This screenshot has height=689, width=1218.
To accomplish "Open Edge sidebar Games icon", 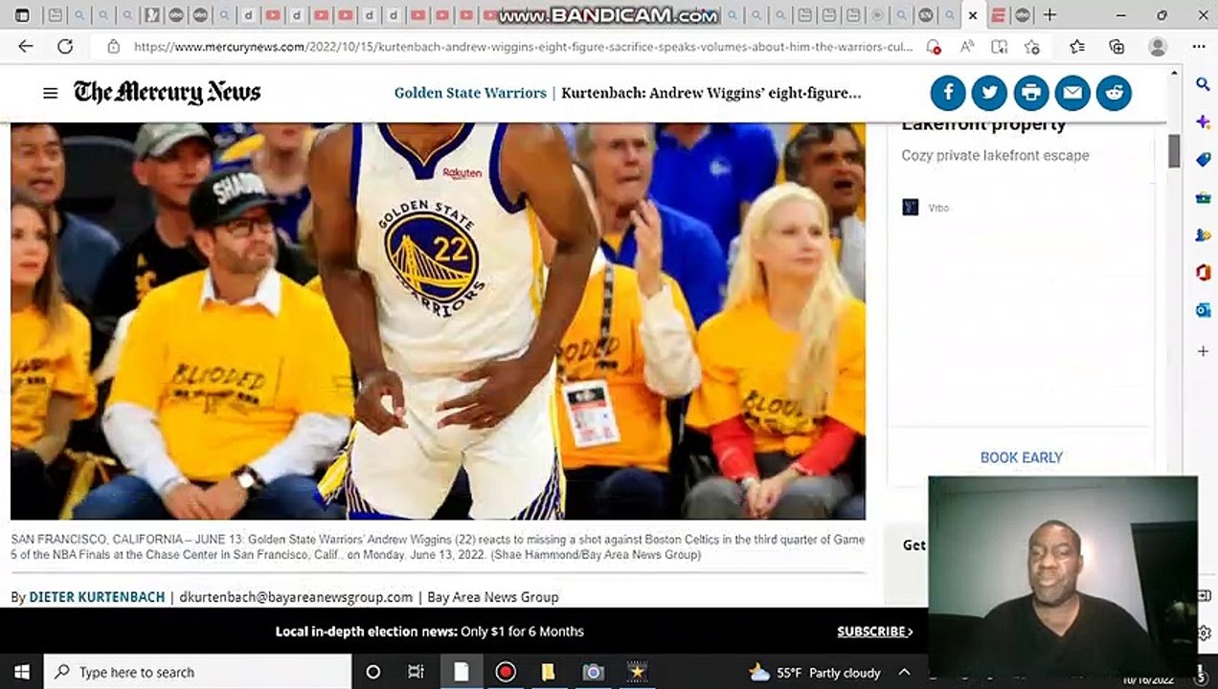I will (1203, 234).
